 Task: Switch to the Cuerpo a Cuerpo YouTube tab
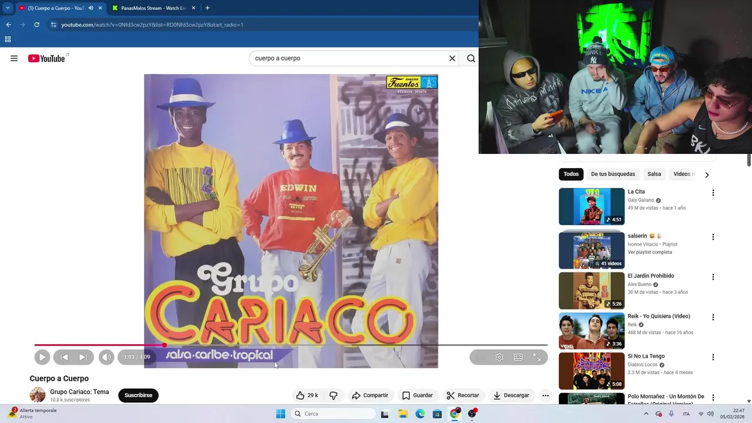[56, 8]
